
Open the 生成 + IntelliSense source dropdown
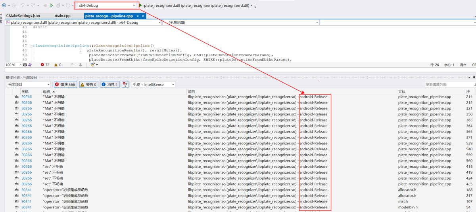[x=154, y=84]
